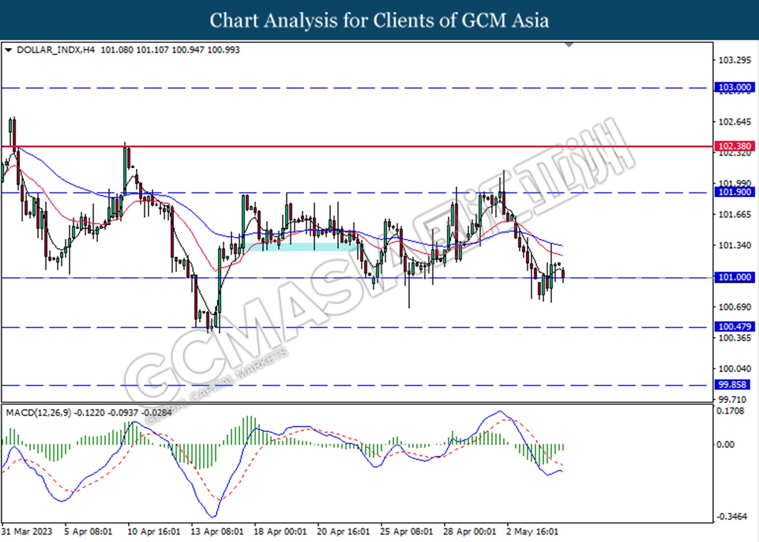
Task: Click the 99.710 price scale value
Action: click(x=732, y=399)
